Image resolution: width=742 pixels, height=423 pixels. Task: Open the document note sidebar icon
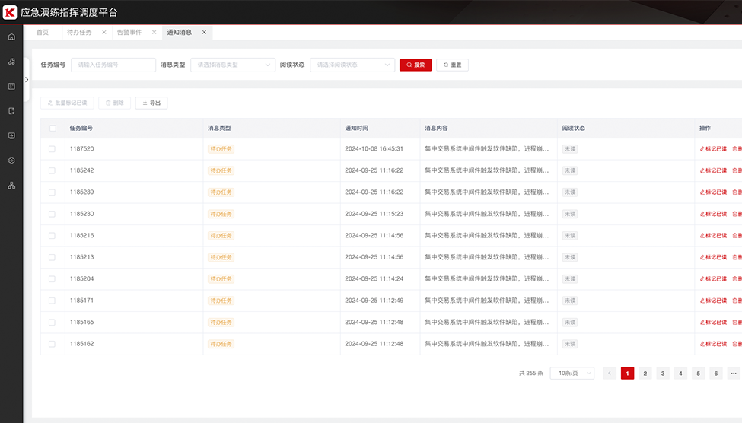pyautogui.click(x=11, y=111)
